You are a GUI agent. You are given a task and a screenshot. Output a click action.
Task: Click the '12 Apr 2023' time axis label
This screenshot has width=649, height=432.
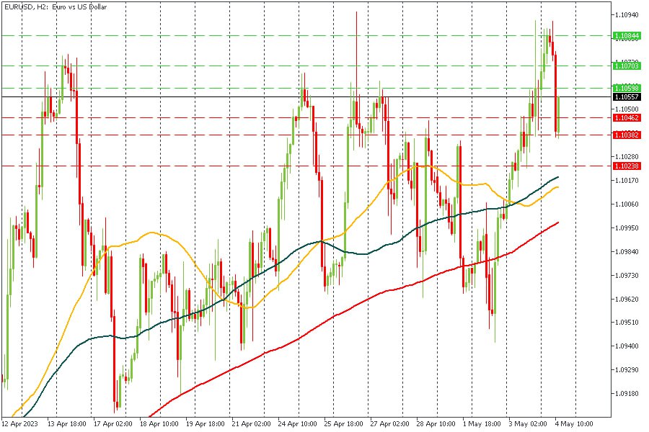(19, 424)
